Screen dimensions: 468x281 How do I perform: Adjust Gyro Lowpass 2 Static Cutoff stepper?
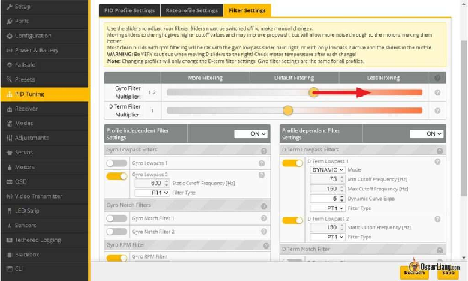[166, 183]
